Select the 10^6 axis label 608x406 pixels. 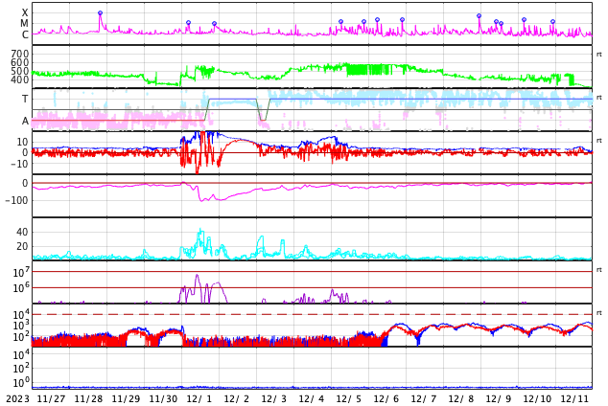click(x=20, y=288)
